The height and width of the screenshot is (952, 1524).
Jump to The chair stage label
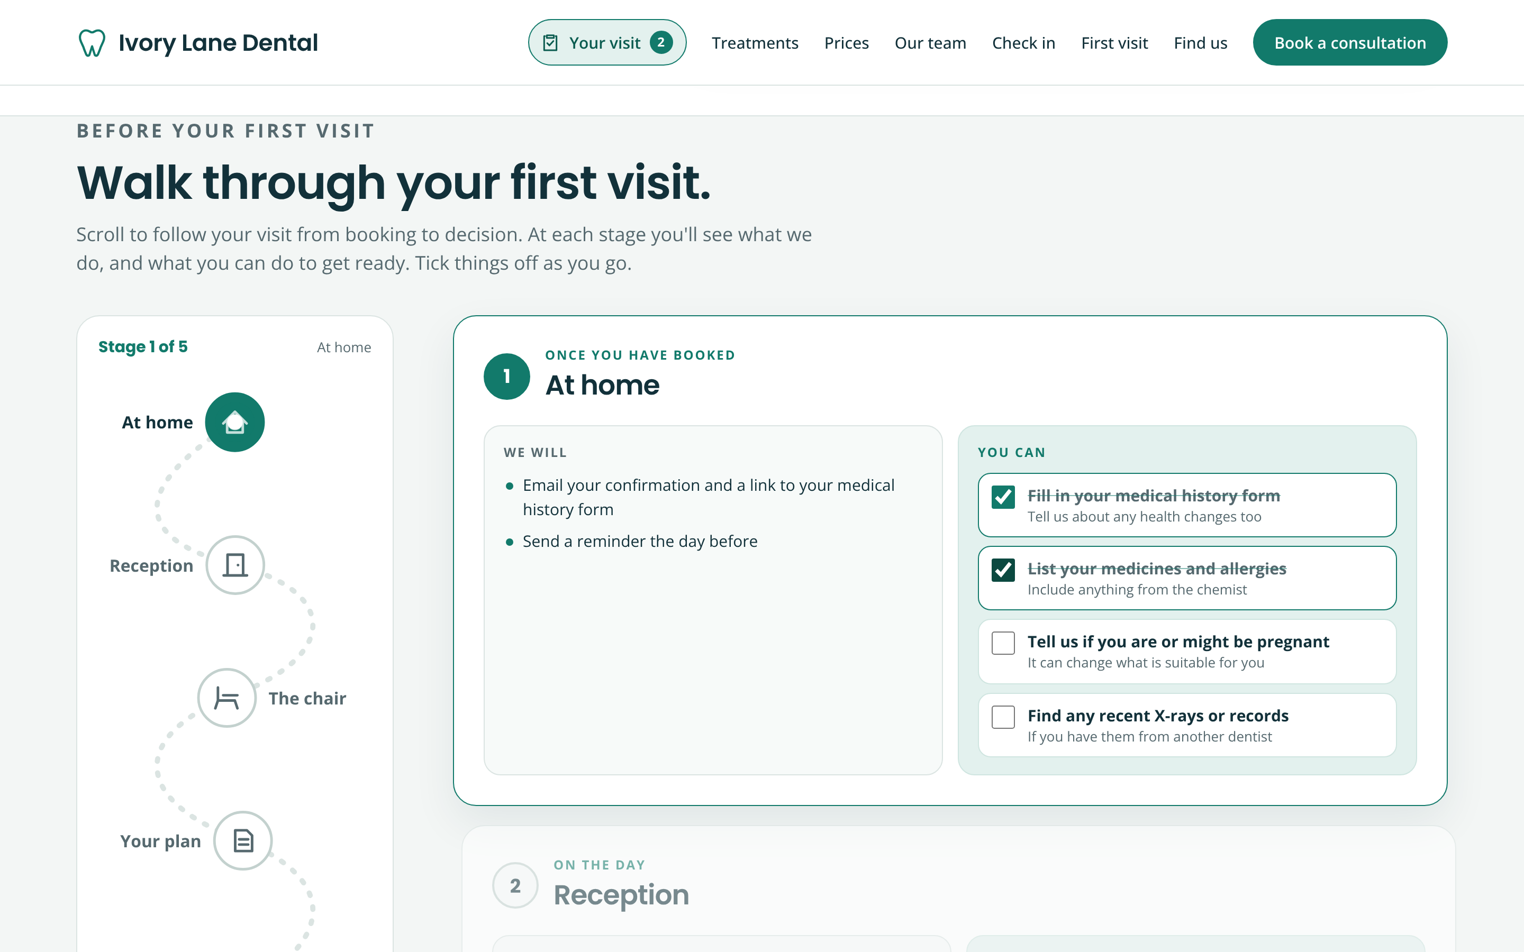(x=307, y=698)
